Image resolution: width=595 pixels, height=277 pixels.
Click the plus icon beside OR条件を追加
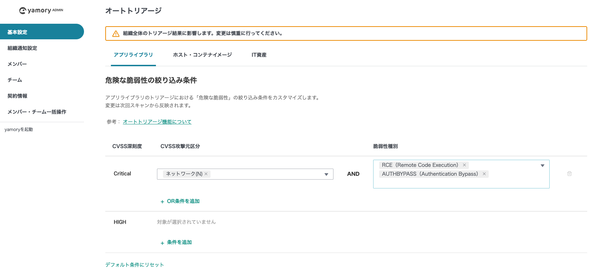click(x=162, y=202)
